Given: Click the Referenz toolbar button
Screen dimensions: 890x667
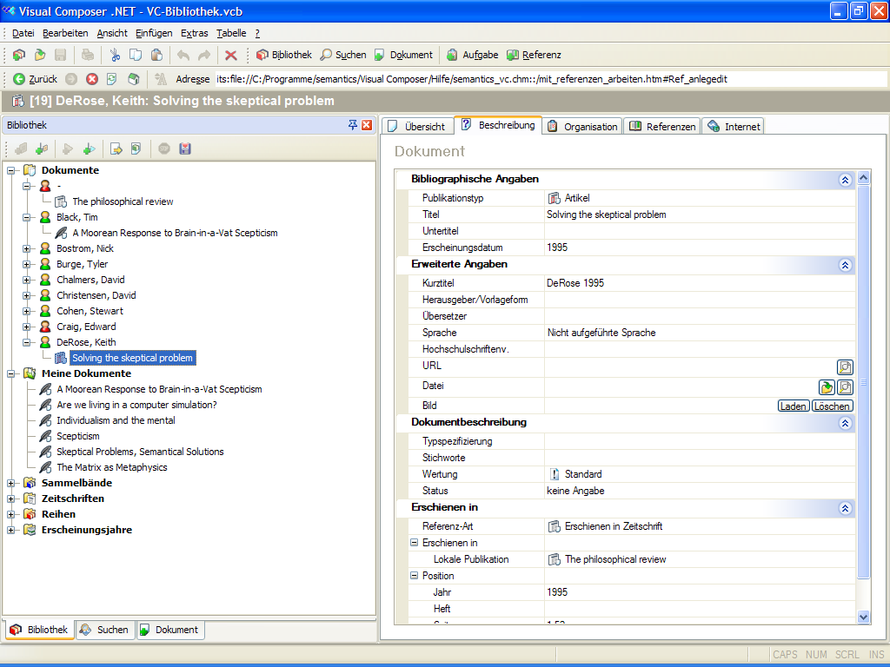Looking at the screenshot, I should pos(534,55).
